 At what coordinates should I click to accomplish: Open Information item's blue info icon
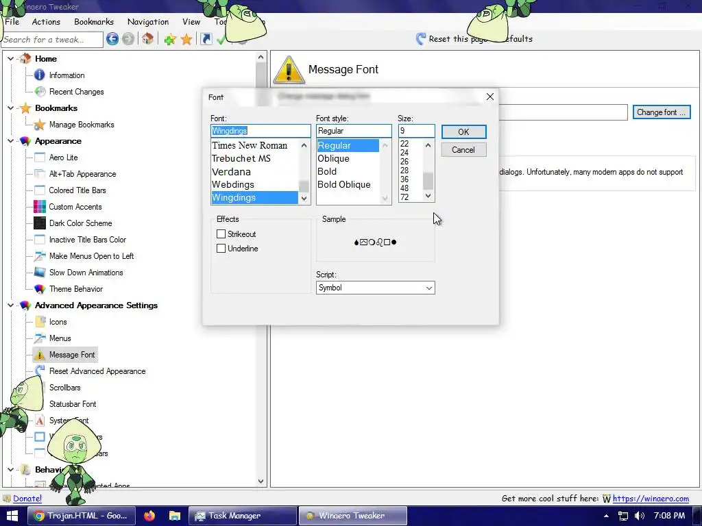coord(39,75)
